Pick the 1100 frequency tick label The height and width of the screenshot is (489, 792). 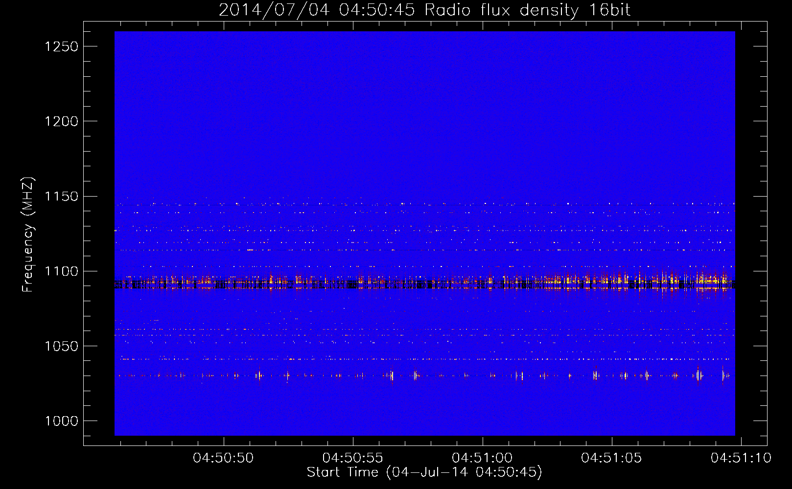click(62, 271)
